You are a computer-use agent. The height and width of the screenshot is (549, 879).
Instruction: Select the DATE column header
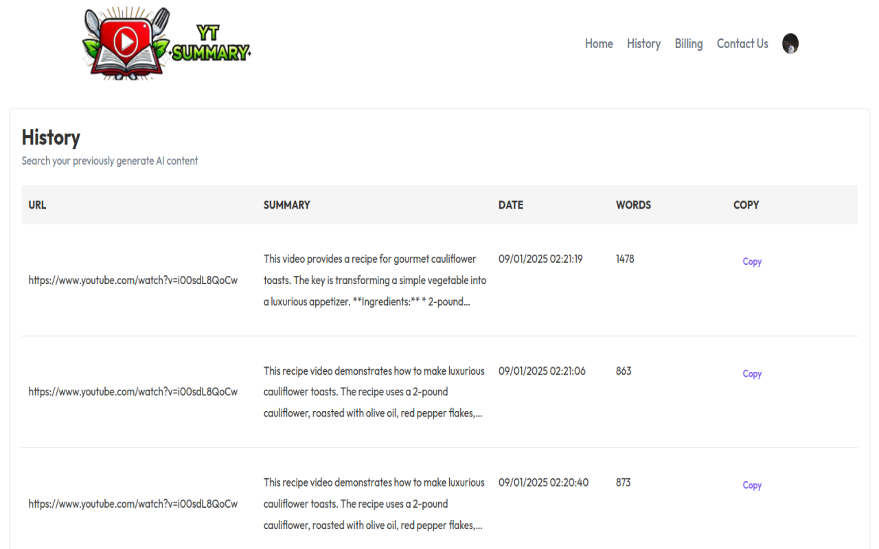pos(511,205)
